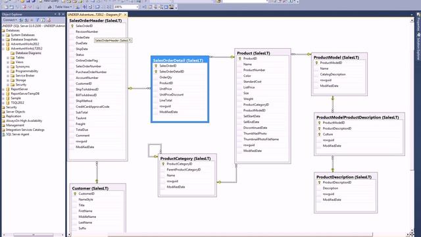Close the Diagram_0 tab
The height and width of the screenshot is (237, 421).
pos(126,14)
